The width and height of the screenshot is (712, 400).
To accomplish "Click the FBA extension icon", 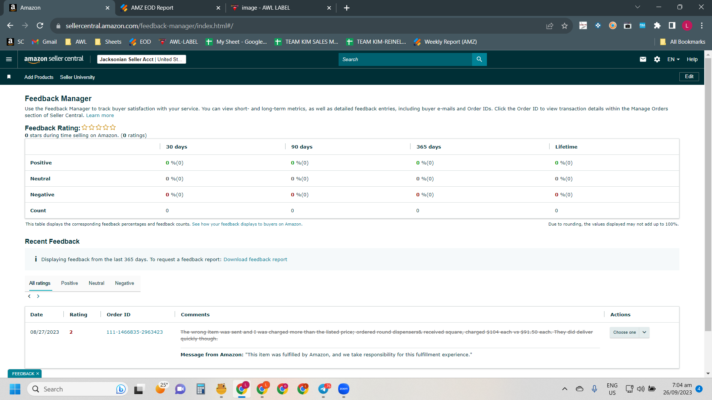I will pyautogui.click(x=642, y=26).
